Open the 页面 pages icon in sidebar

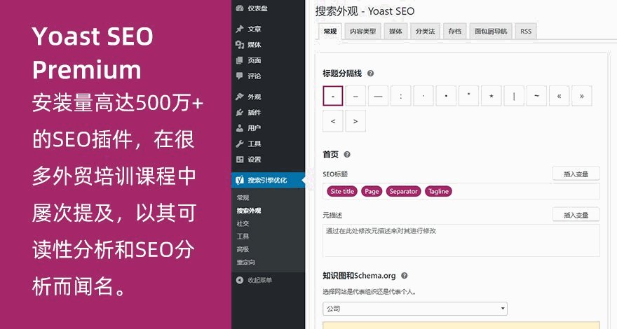click(240, 60)
